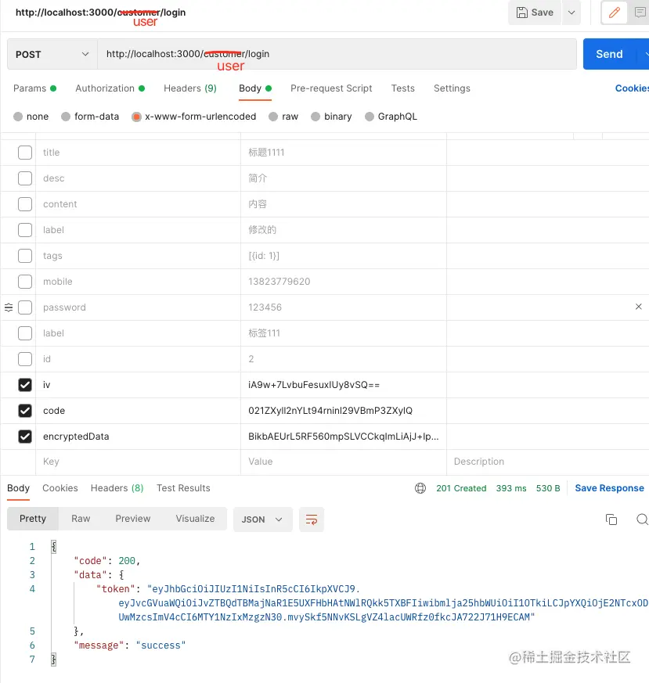
Task: Enable the tags parameter checkbox
Action: [x=25, y=256]
